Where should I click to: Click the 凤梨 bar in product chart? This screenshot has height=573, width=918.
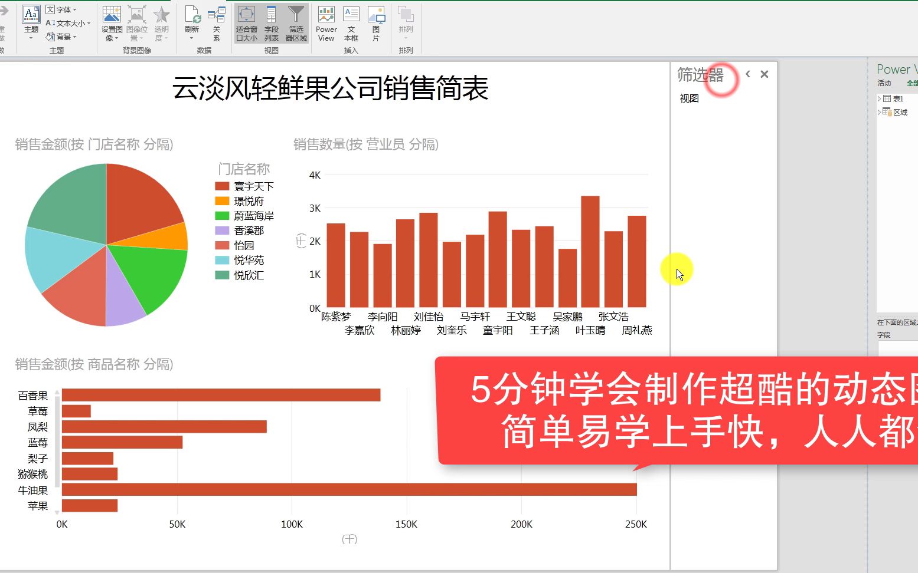pyautogui.click(x=164, y=426)
